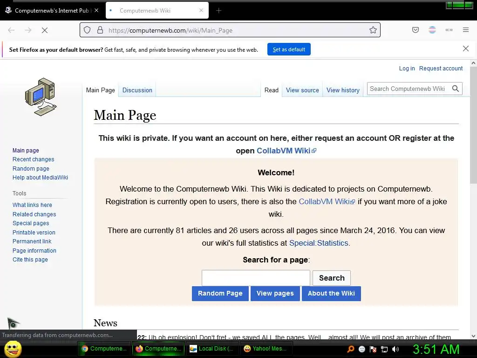This screenshot has height=358, width=477.
Task: Click the orange magnifier tray icon
Action: (x=350, y=349)
